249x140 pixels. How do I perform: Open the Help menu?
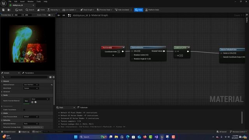tap(46, 2)
